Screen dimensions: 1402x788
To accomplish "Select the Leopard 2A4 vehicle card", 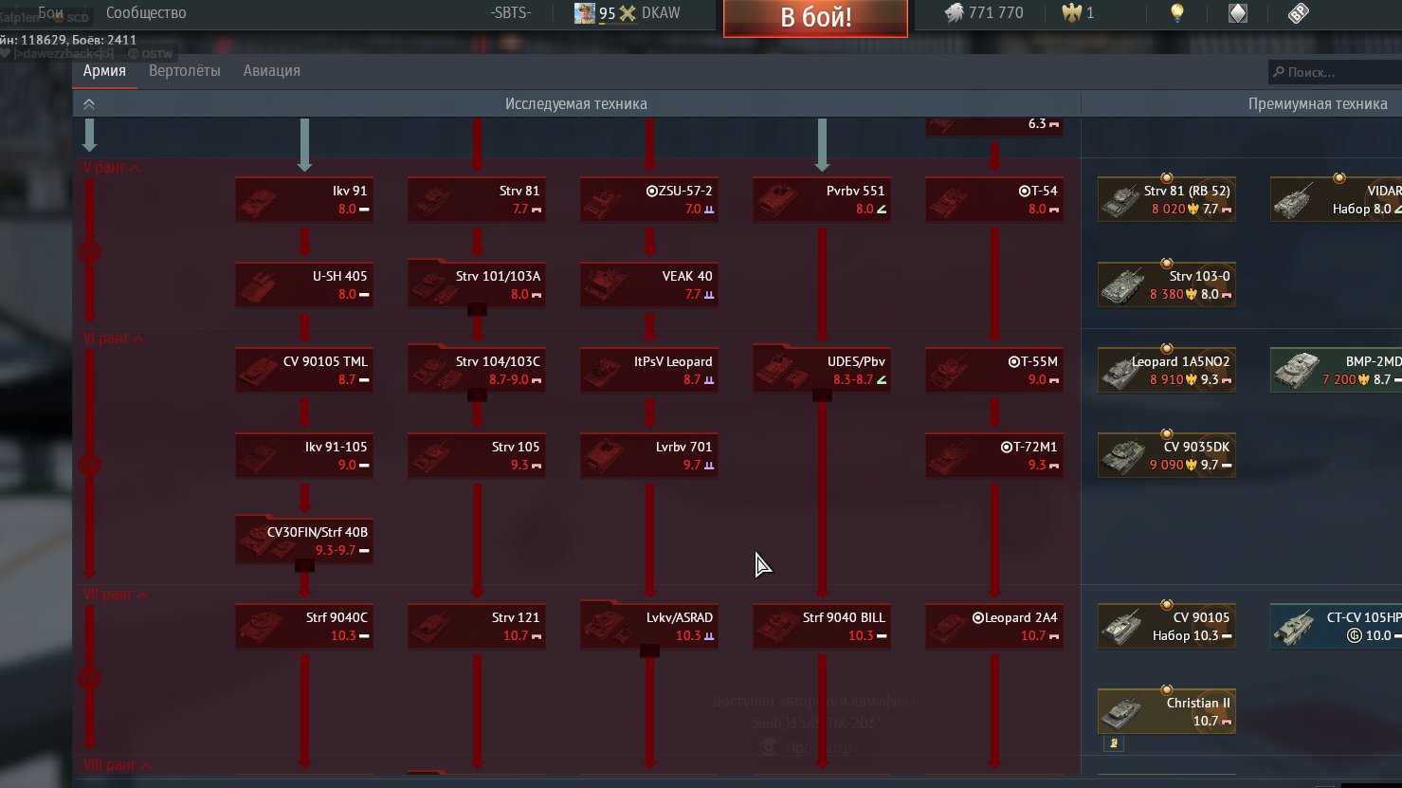I will point(994,627).
